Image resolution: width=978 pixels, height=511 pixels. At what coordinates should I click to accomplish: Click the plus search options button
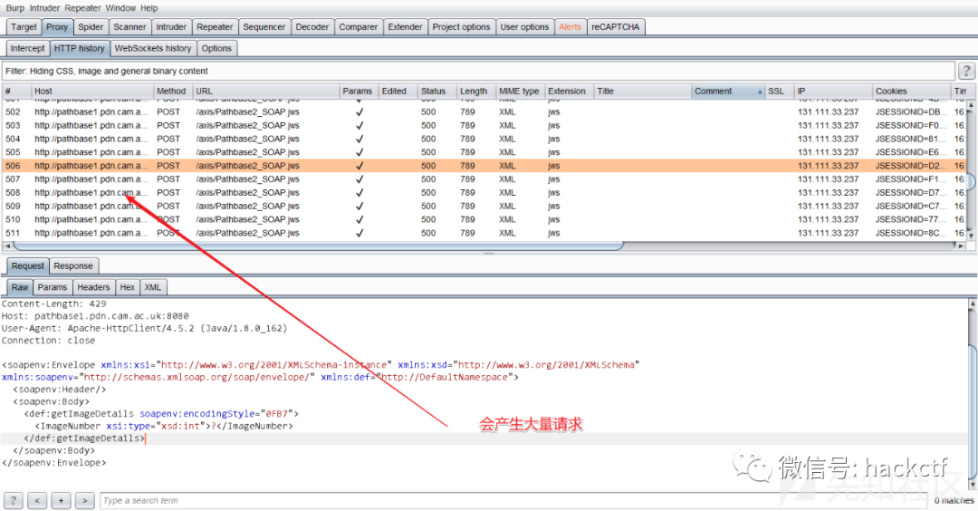(x=61, y=500)
